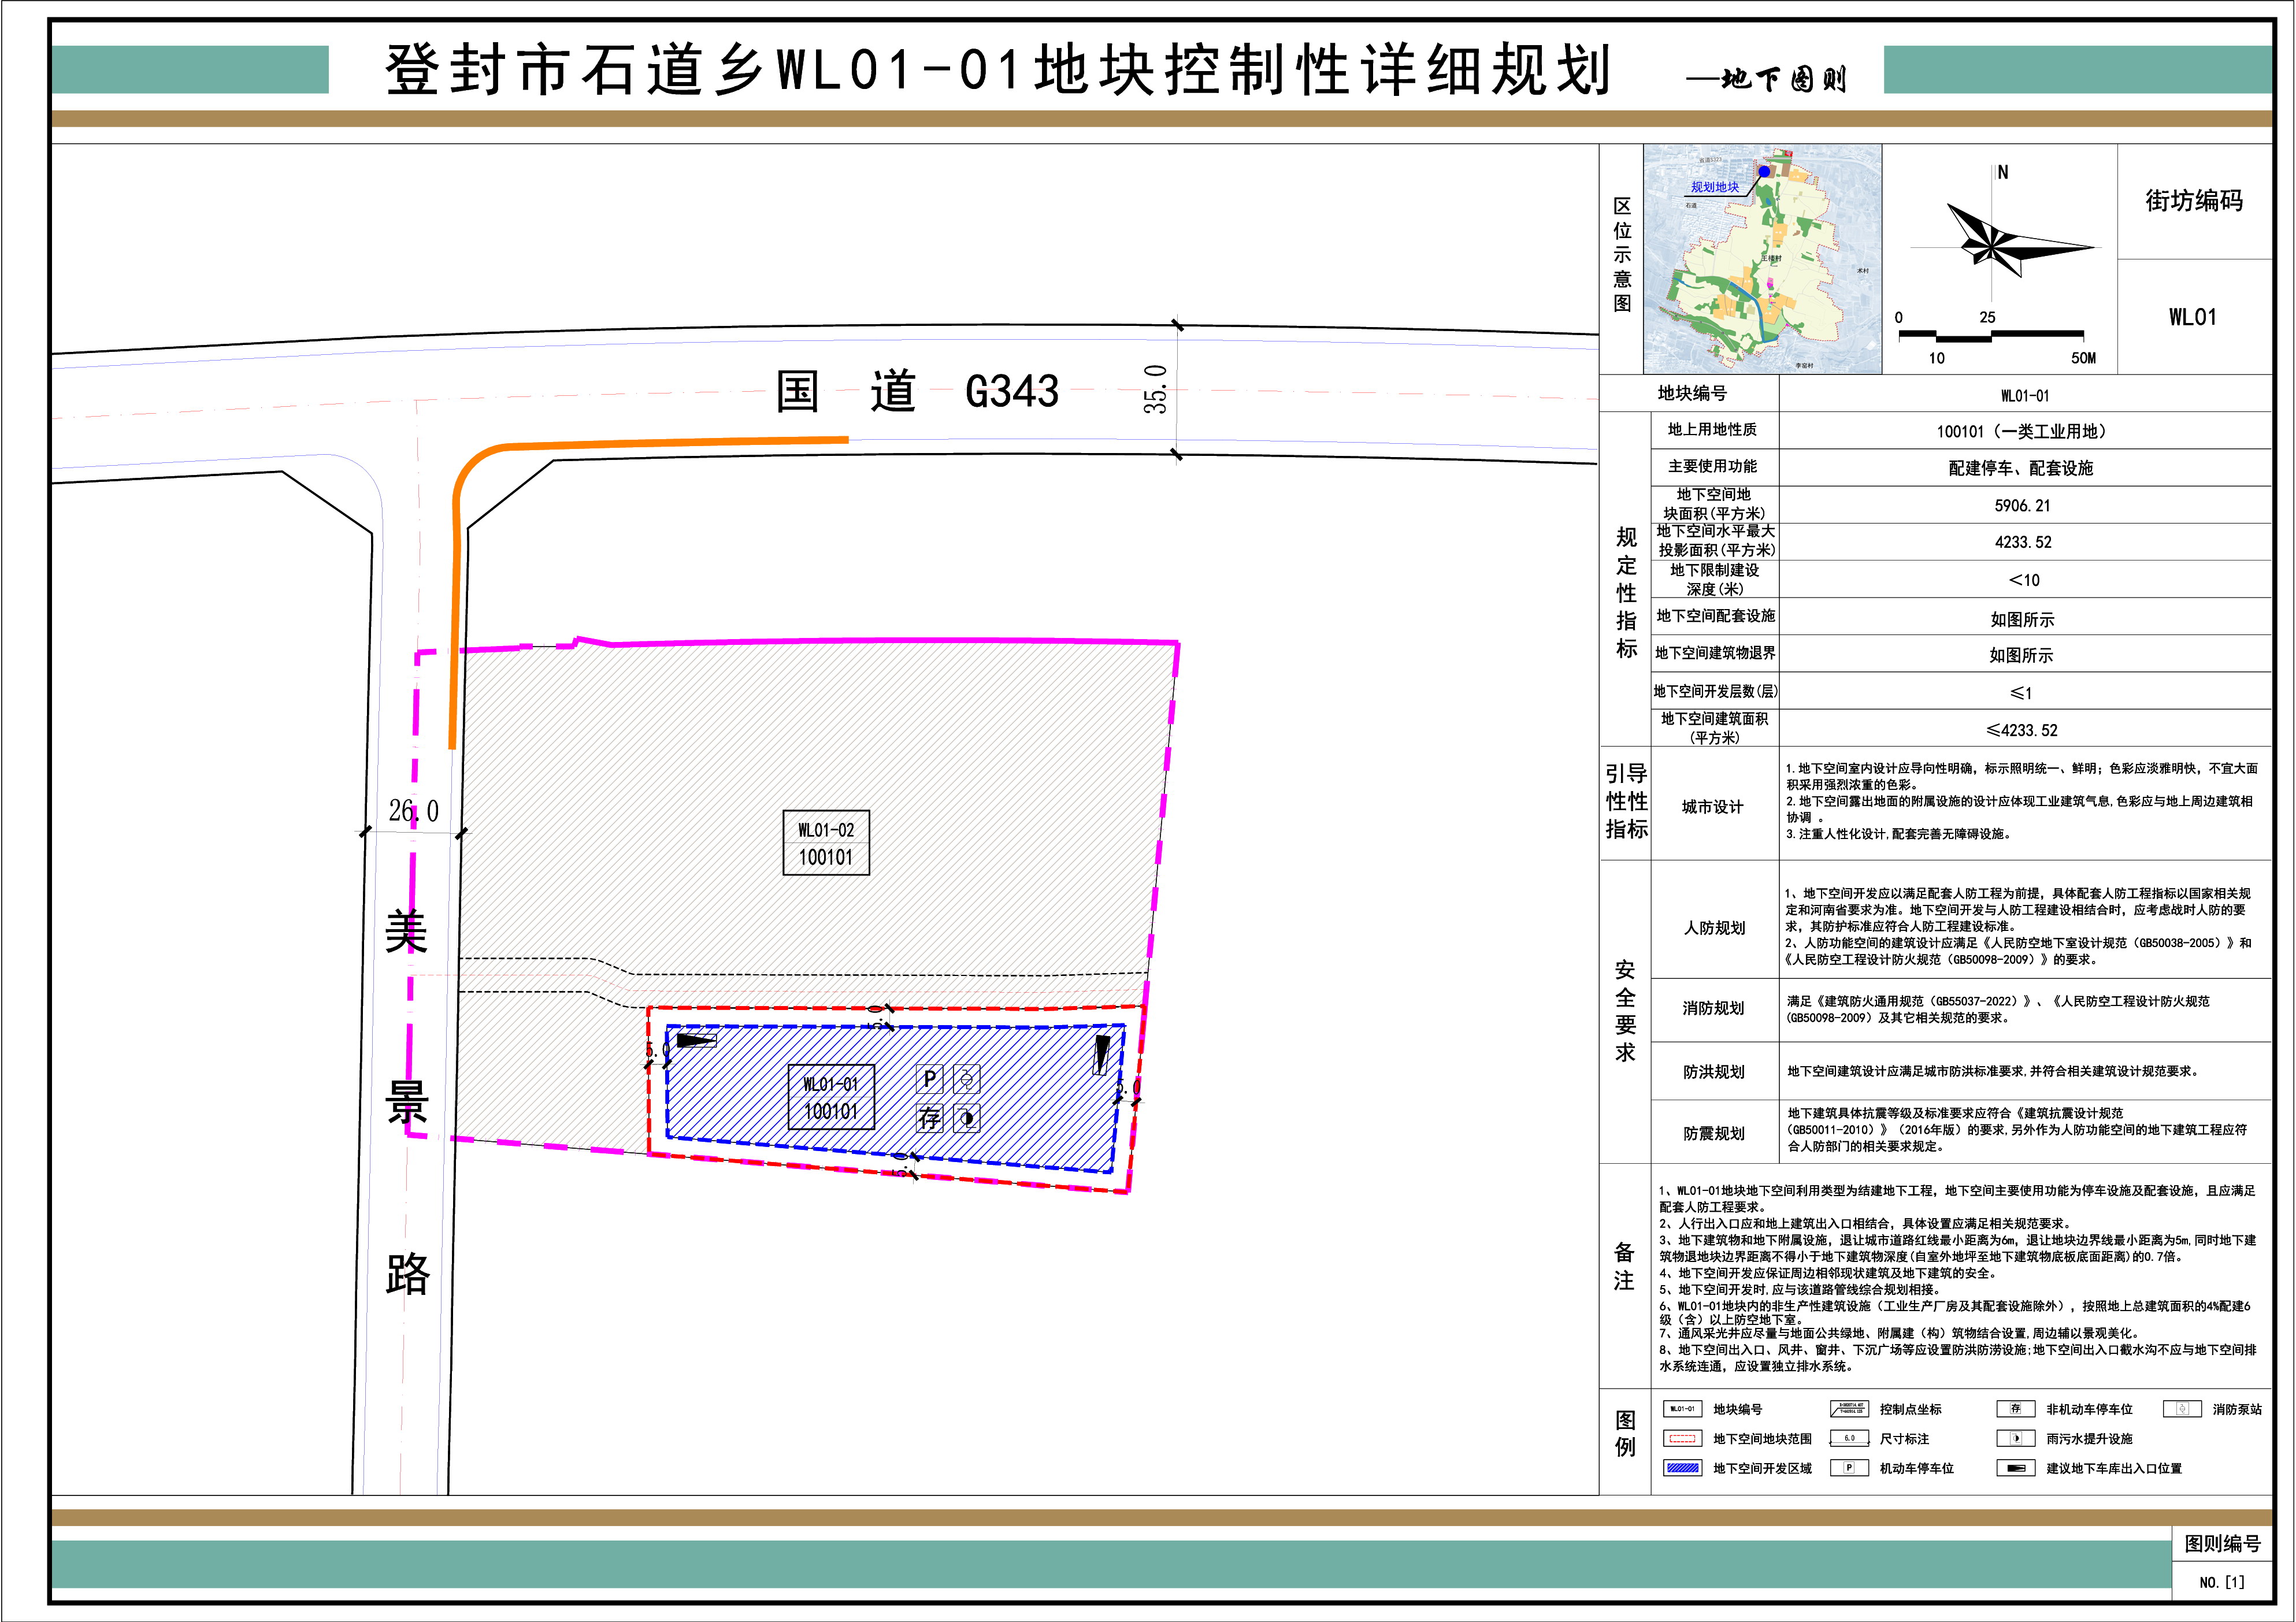Click the NO.[1] sheet number
The image size is (2296, 1622).
(2222, 1582)
